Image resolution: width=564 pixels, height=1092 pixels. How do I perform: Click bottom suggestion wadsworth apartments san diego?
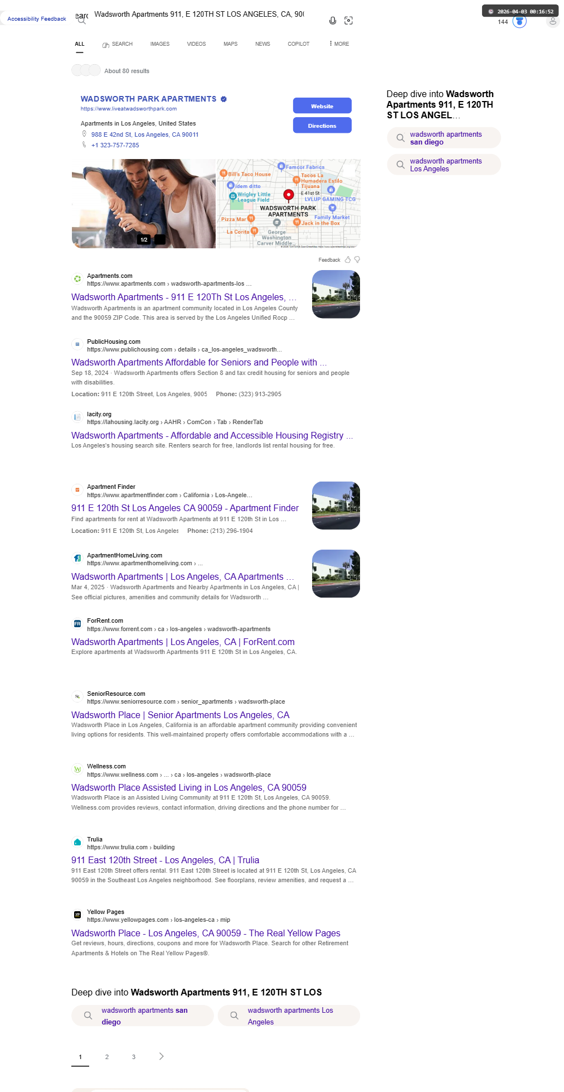[143, 1016]
